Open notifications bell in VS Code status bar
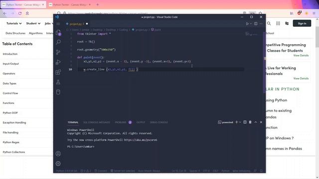The image size is (319, 179). (x=261, y=171)
